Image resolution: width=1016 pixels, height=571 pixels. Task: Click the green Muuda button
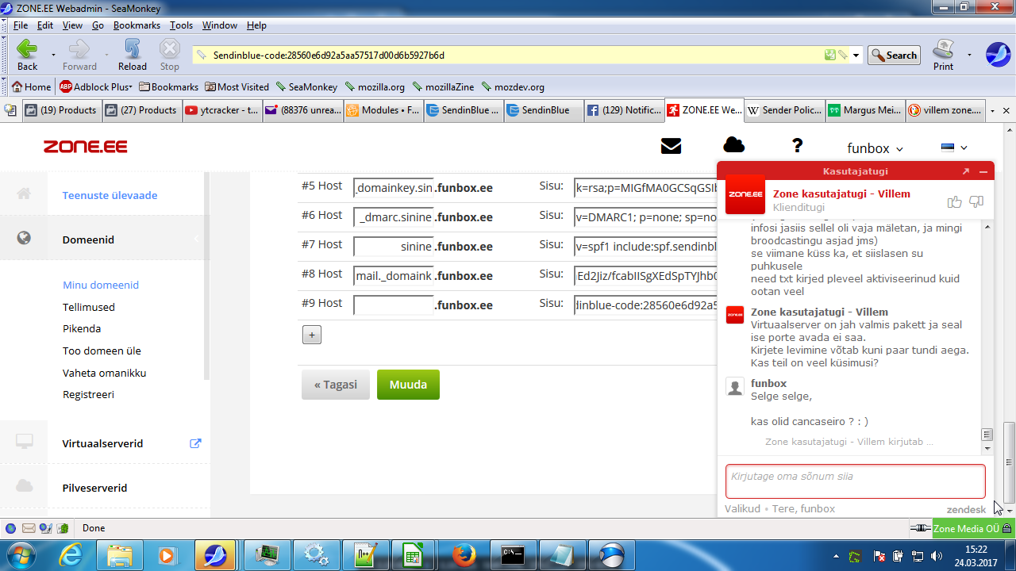tap(408, 385)
